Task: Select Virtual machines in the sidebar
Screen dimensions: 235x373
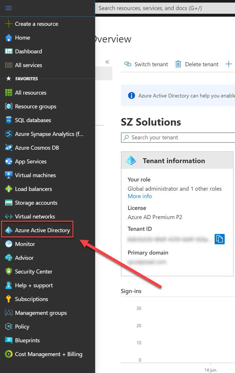Action: click(x=34, y=175)
